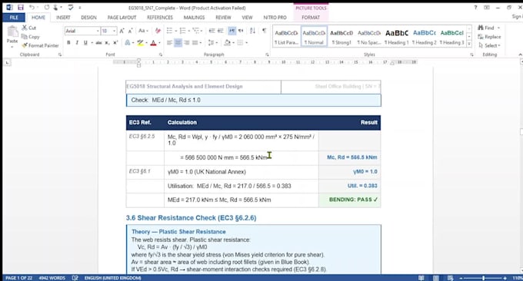Toggle underline formatting
This screenshot has height=281, width=523.
click(x=85, y=43)
